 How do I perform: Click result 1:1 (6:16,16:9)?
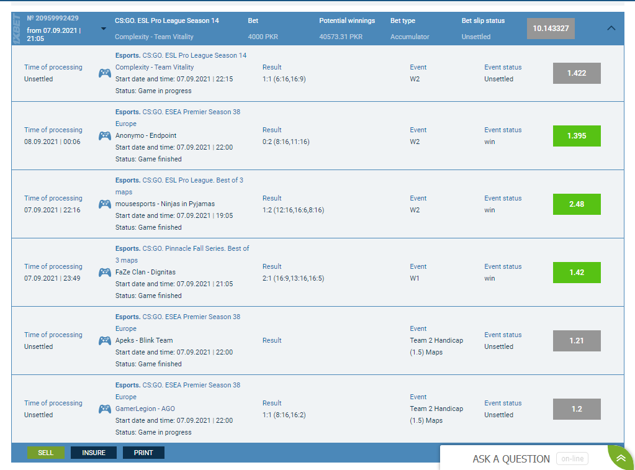pyautogui.click(x=284, y=79)
